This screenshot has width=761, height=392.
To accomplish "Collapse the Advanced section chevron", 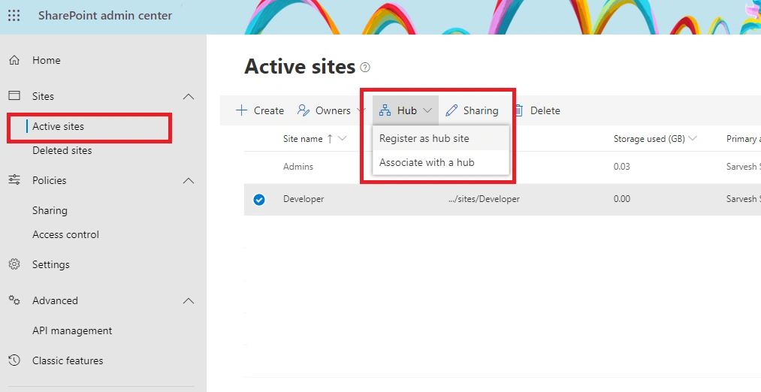I will pos(189,301).
